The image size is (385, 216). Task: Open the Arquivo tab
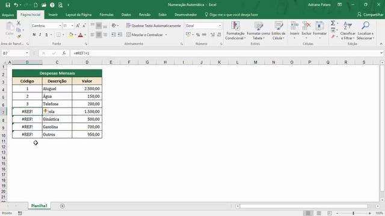[8, 14]
